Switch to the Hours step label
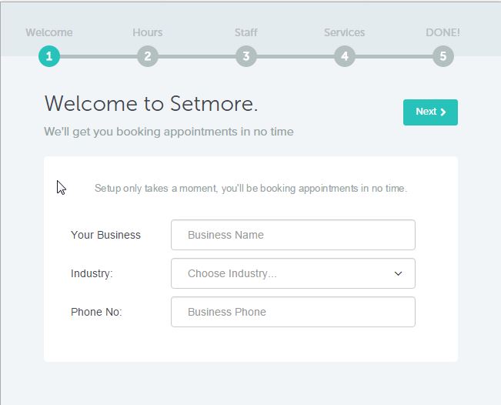This screenshot has height=405, width=501. [148, 32]
